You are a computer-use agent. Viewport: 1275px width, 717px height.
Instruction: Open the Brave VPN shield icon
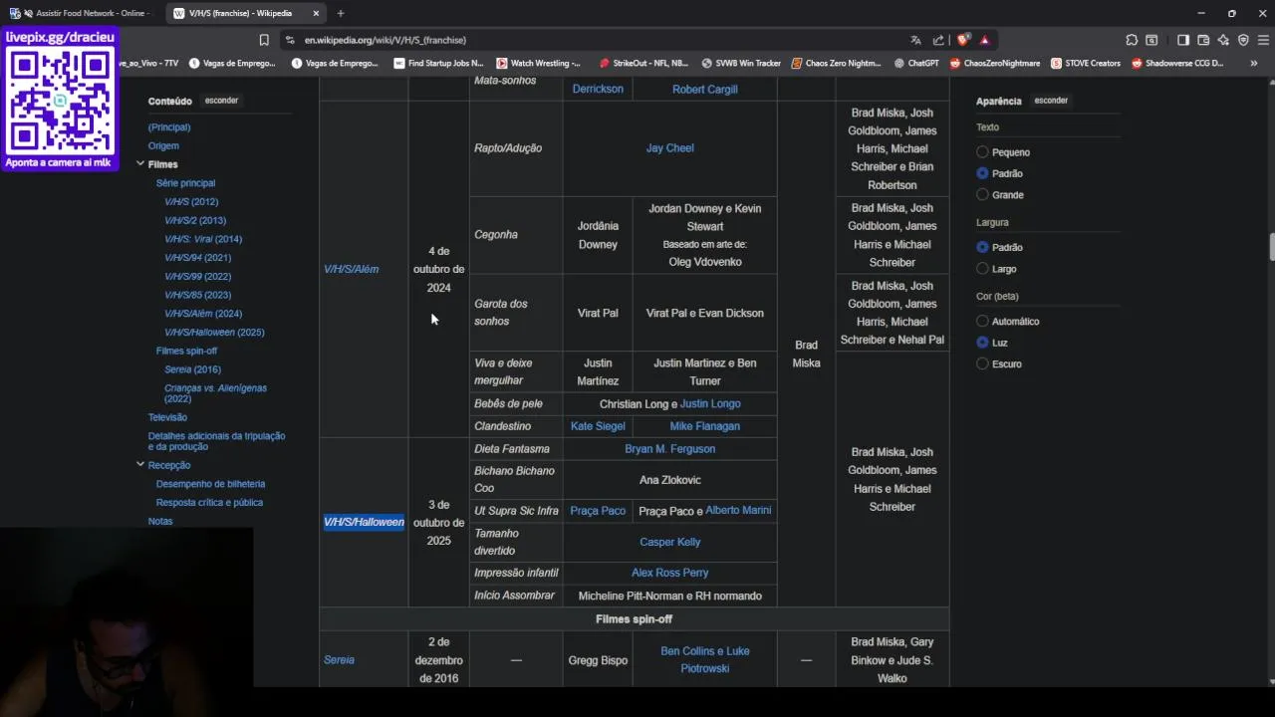[x=1243, y=40]
